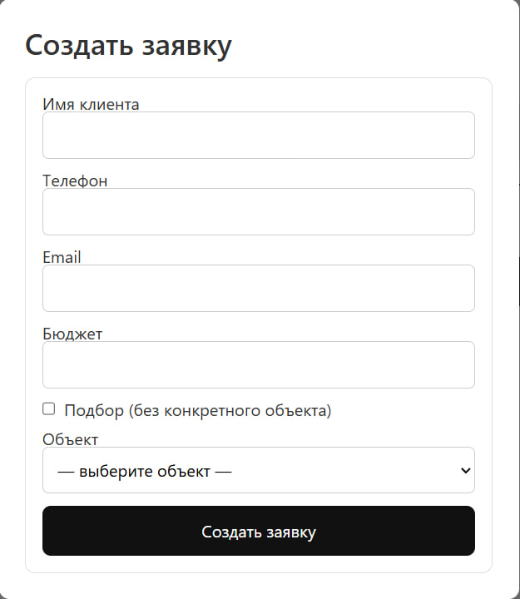The image size is (520, 599).
Task: Click into the Email input box
Action: (258, 289)
